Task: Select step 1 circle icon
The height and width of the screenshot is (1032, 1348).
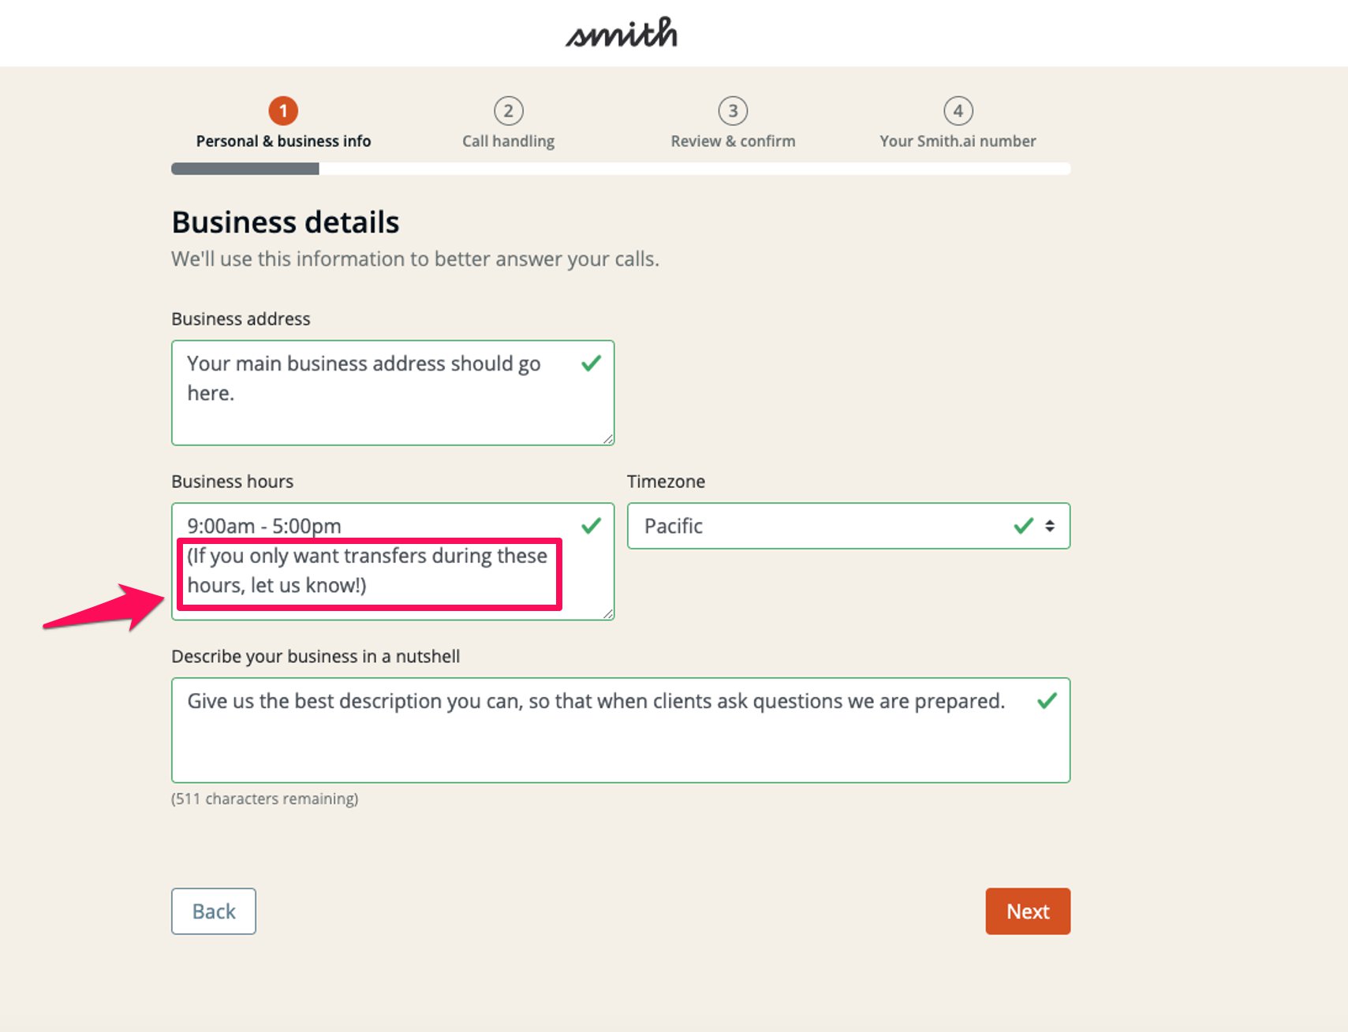Action: [x=283, y=111]
